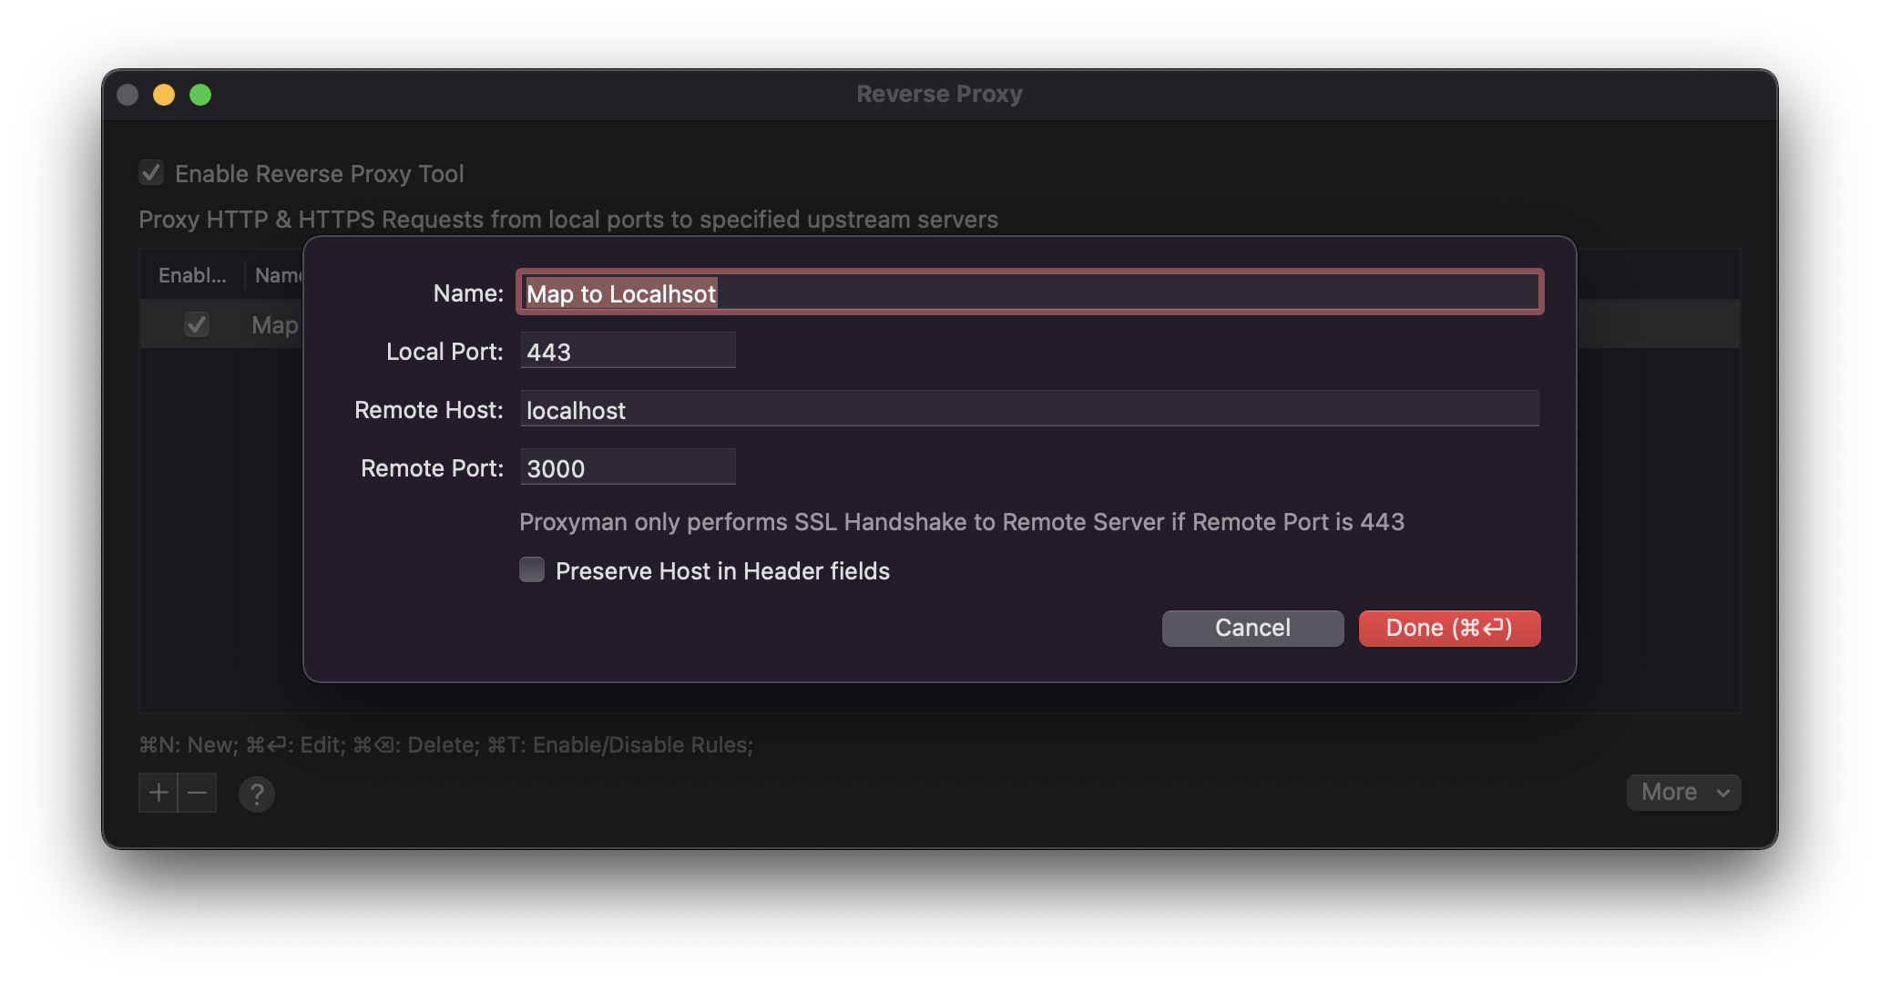Enable Preserve Host in Header fields
The height and width of the screenshot is (984, 1880).
(532, 569)
